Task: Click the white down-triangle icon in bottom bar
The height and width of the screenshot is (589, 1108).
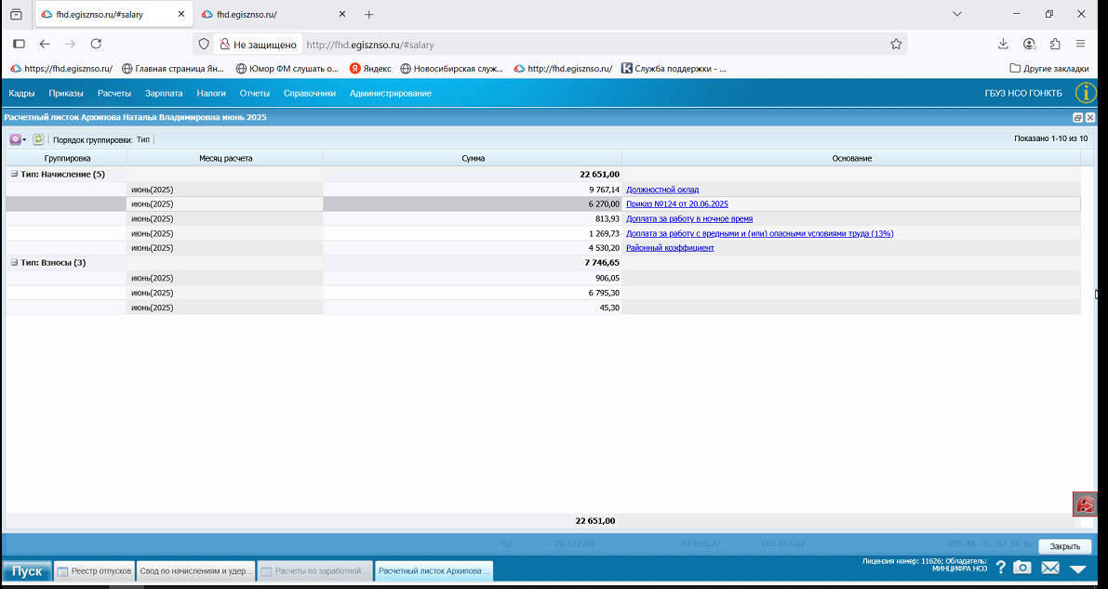Action: (1077, 569)
